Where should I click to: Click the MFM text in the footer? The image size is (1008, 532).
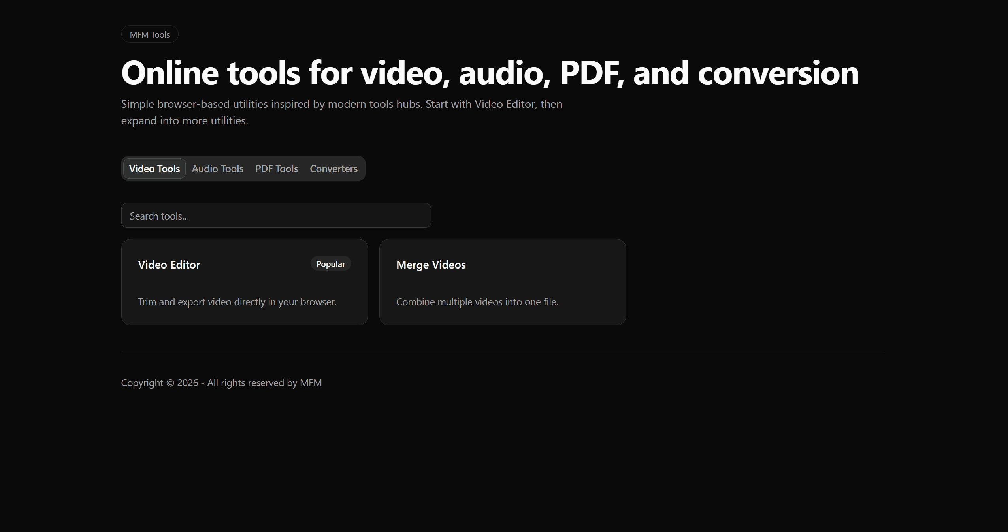311,382
